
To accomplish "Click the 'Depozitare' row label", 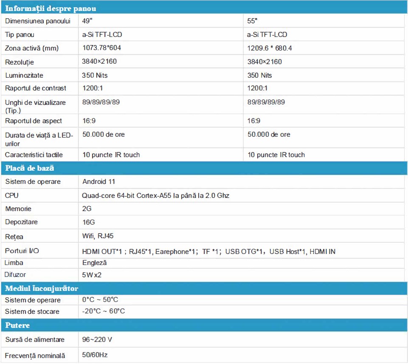I will [x=21, y=222].
